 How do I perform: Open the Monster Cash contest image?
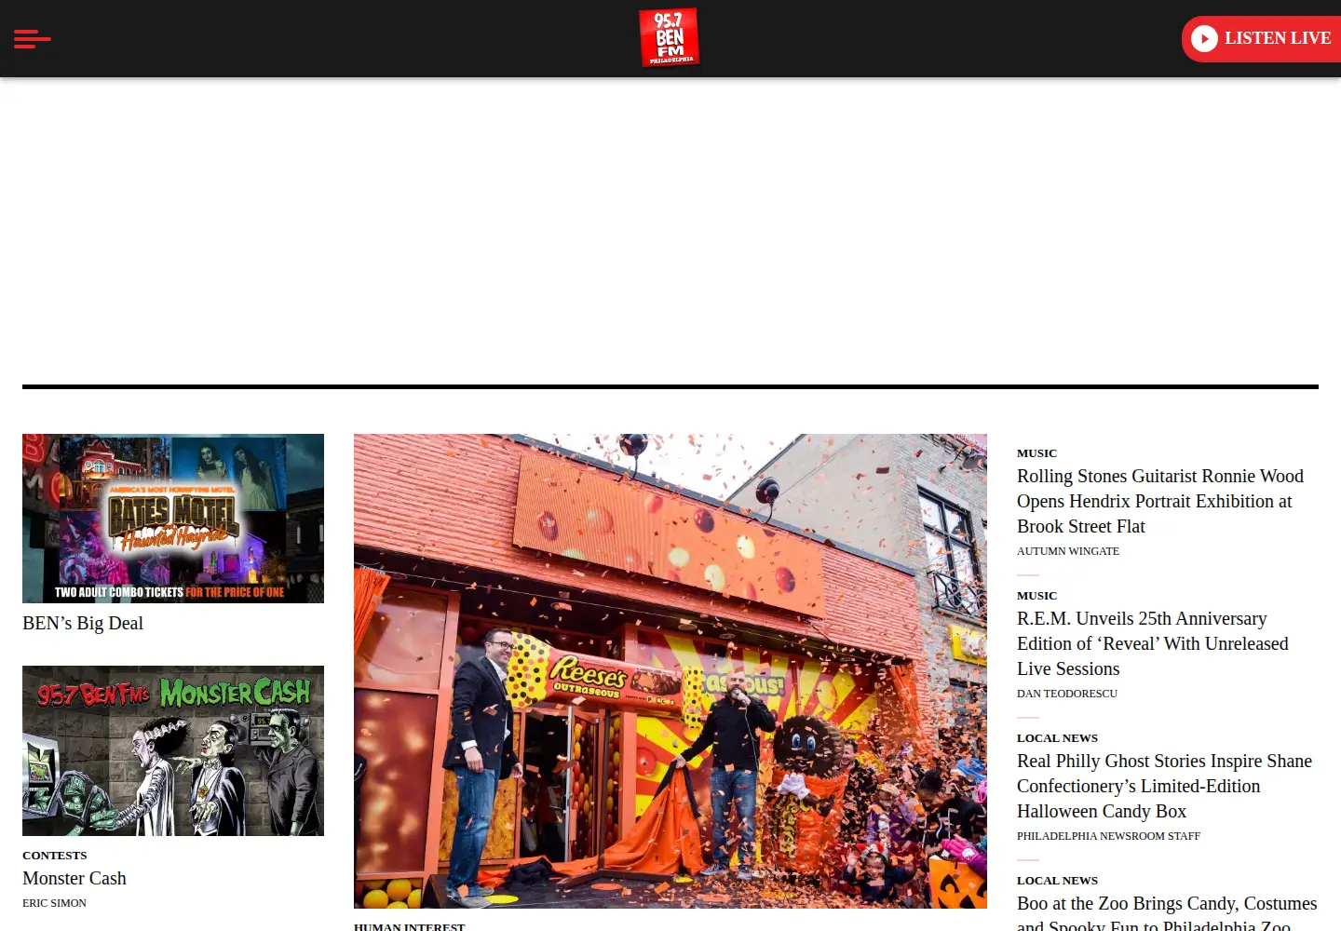coord(173,750)
